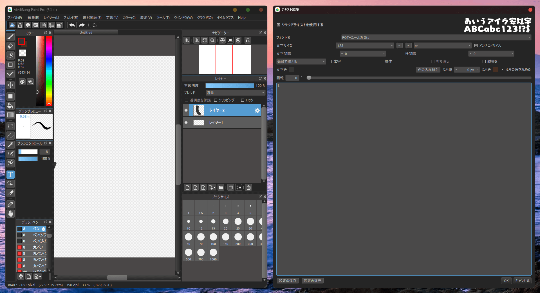This screenshot has width=540, height=293.
Task: Select the Move tool
Action: 10,85
